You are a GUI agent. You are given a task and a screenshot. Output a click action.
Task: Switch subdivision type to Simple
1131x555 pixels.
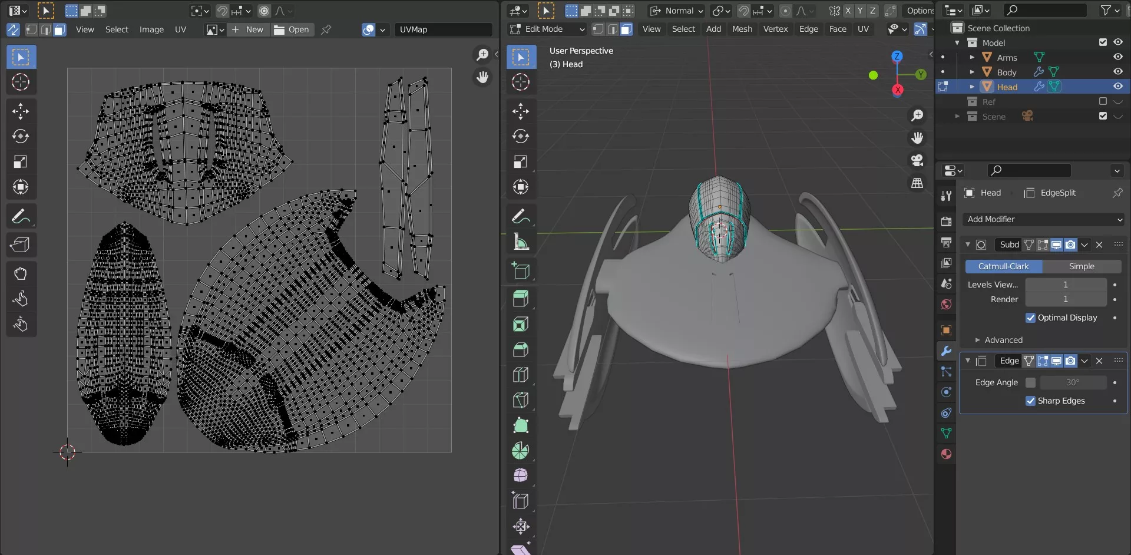pyautogui.click(x=1082, y=266)
